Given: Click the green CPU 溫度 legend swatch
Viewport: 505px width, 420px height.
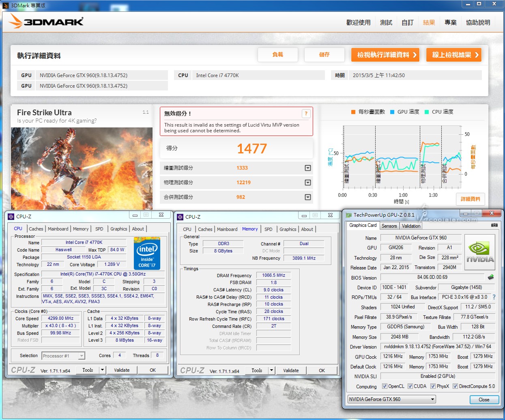Looking at the screenshot, I should click(427, 112).
